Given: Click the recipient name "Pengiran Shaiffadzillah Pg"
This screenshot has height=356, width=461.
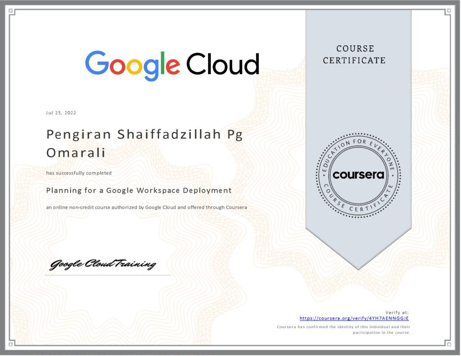Looking at the screenshot, I should (145, 135).
